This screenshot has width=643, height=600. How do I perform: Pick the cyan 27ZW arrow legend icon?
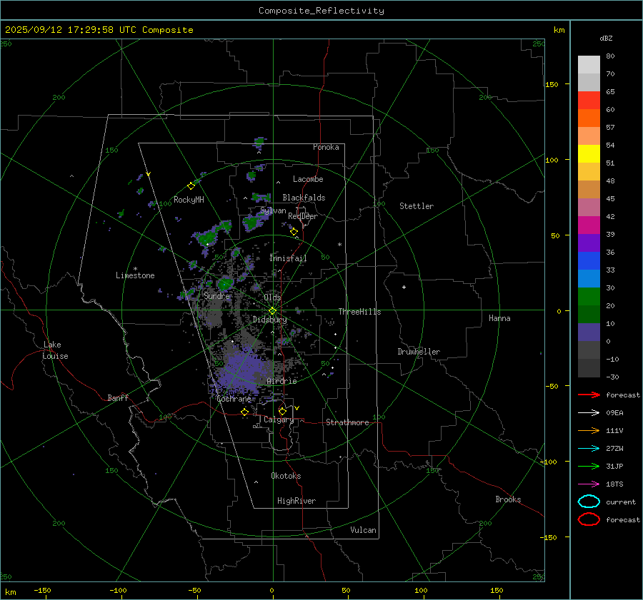(x=589, y=448)
